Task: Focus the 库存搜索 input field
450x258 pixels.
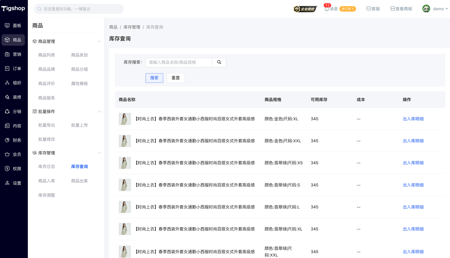Action: point(179,62)
